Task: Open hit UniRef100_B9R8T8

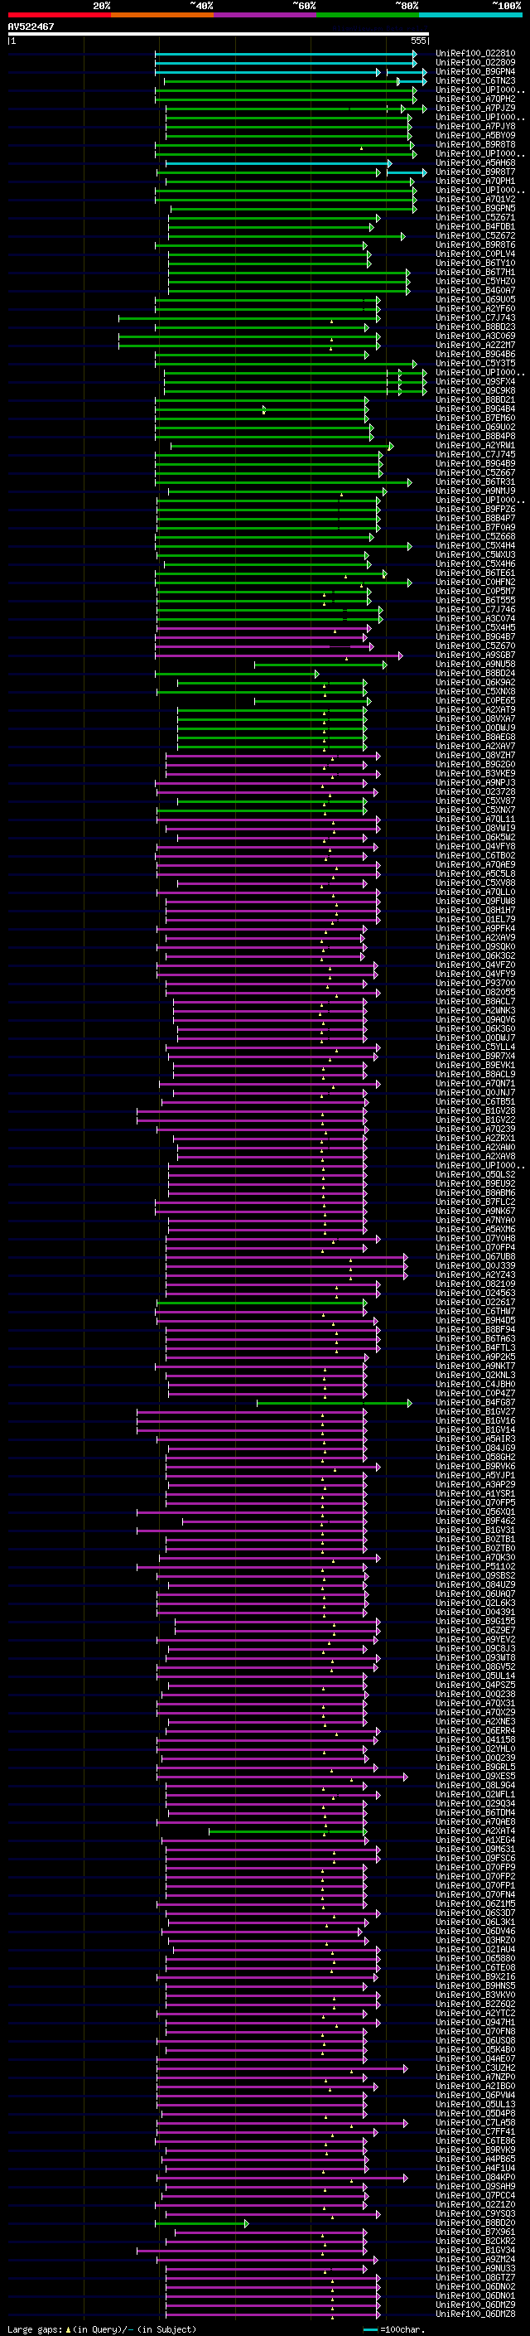Action: tap(475, 144)
